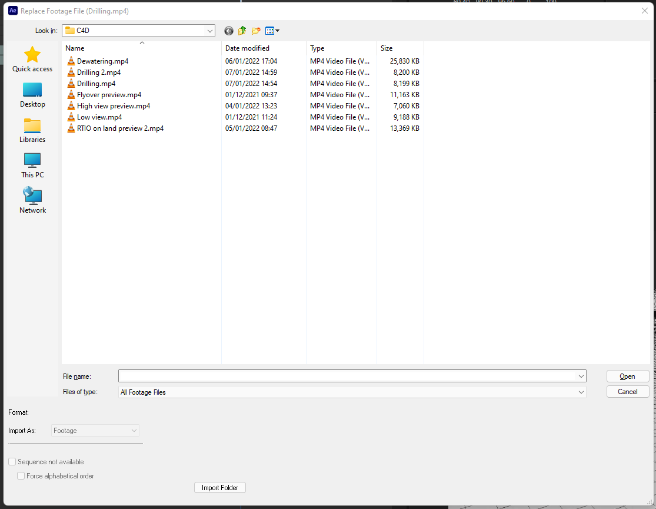Click the View Menu icon
The width and height of the screenshot is (656, 509).
[x=270, y=31]
